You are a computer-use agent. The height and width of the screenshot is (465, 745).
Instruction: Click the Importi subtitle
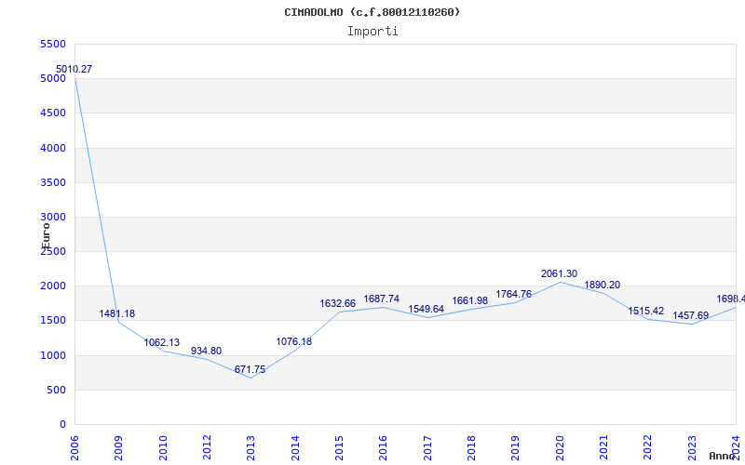coord(372,32)
